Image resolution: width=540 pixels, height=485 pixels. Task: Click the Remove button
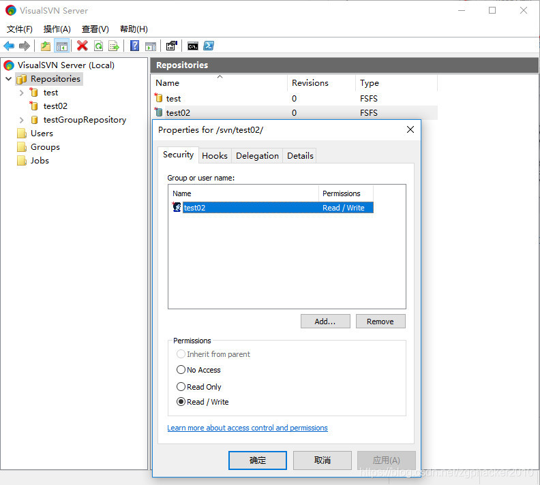tap(380, 322)
